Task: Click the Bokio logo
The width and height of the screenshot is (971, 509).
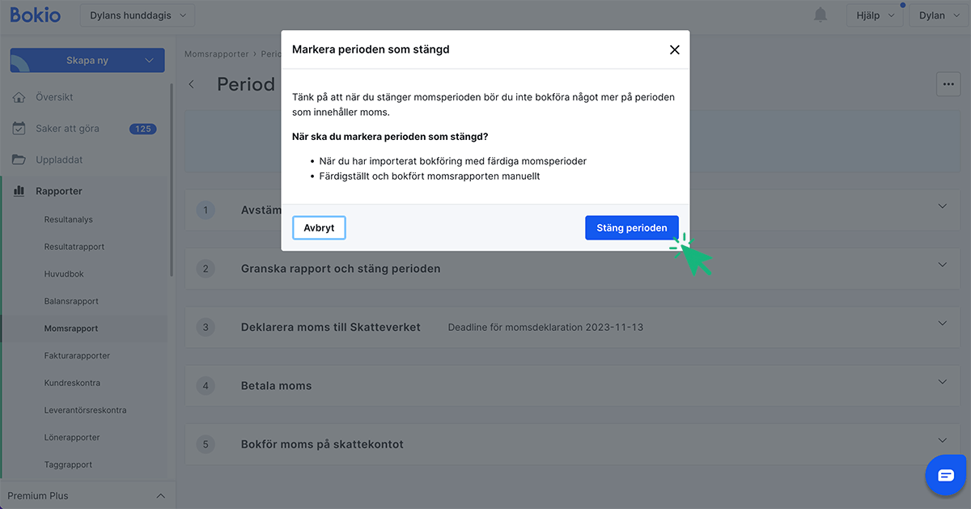Action: click(x=35, y=15)
